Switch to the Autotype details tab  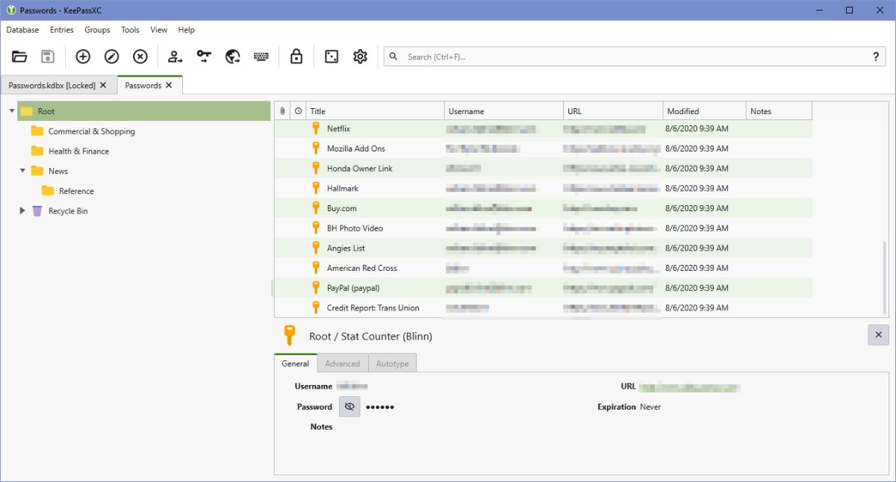(392, 363)
